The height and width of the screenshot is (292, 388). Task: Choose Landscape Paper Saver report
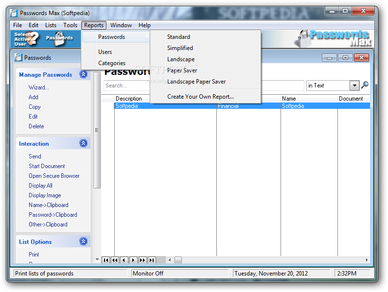point(206,82)
